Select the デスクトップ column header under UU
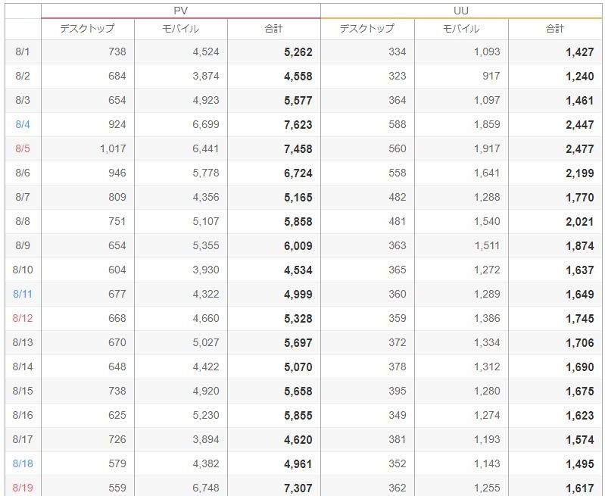Viewport: 605px width, 496px height. pyautogui.click(x=367, y=29)
